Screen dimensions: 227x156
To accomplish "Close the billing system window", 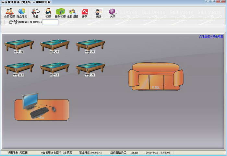I will (x=221, y=1).
